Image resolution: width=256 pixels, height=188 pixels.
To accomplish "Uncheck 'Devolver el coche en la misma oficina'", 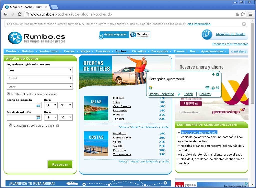I will point(8,94).
